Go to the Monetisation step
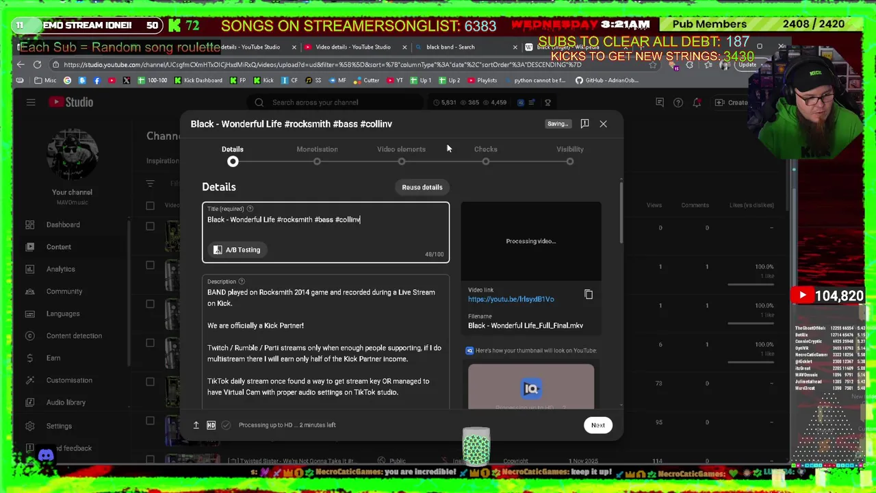 pos(317,155)
